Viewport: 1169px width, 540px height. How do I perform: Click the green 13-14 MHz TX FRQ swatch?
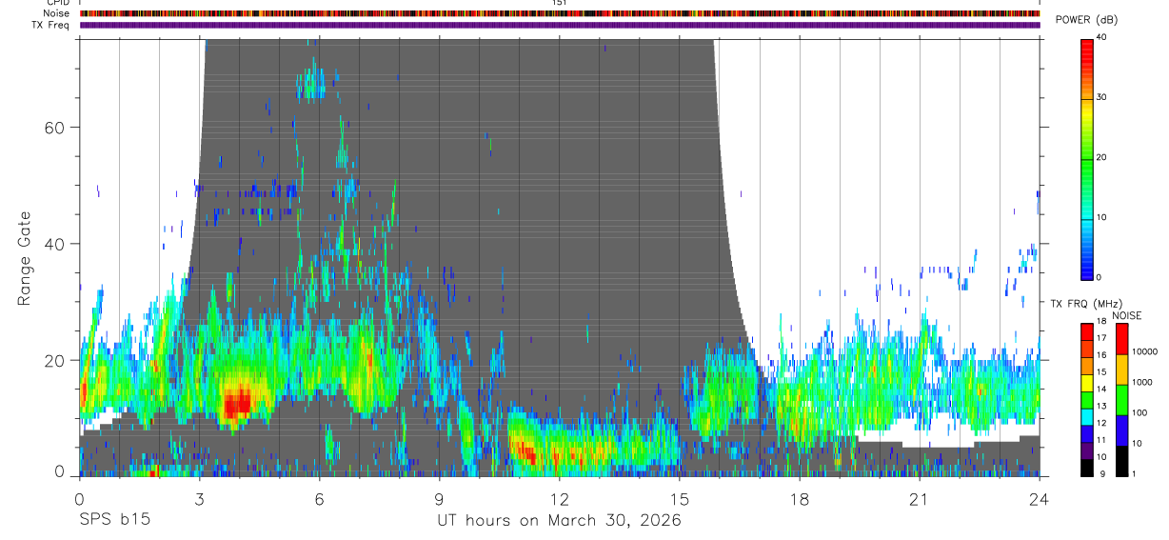point(1086,399)
